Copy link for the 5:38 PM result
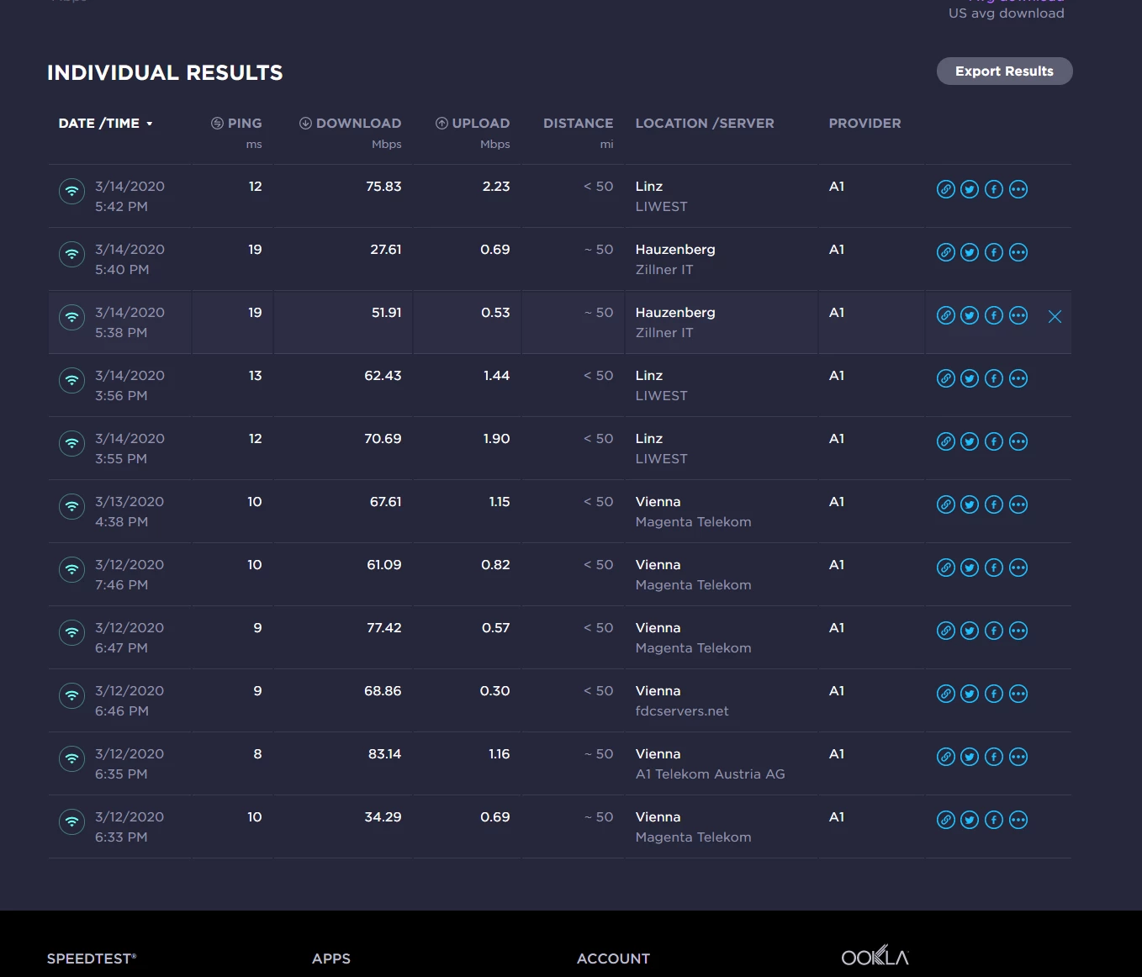 point(946,315)
